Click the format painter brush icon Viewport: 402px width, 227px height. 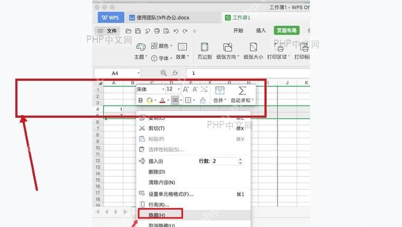pyautogui.click(x=203, y=100)
